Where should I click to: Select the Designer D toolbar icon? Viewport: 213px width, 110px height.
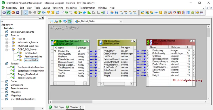coord(9,13)
